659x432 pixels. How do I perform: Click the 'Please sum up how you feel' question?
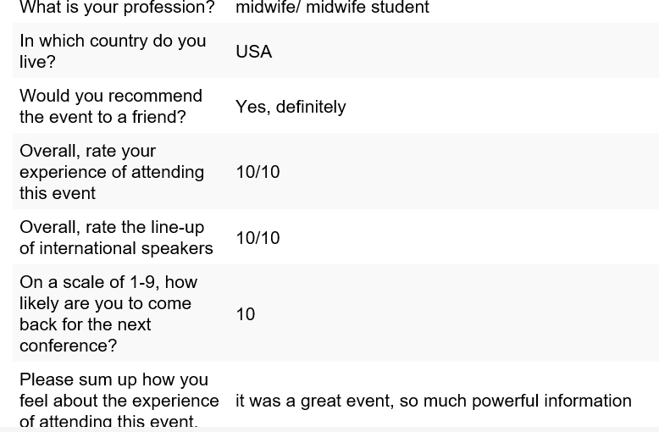point(119,400)
